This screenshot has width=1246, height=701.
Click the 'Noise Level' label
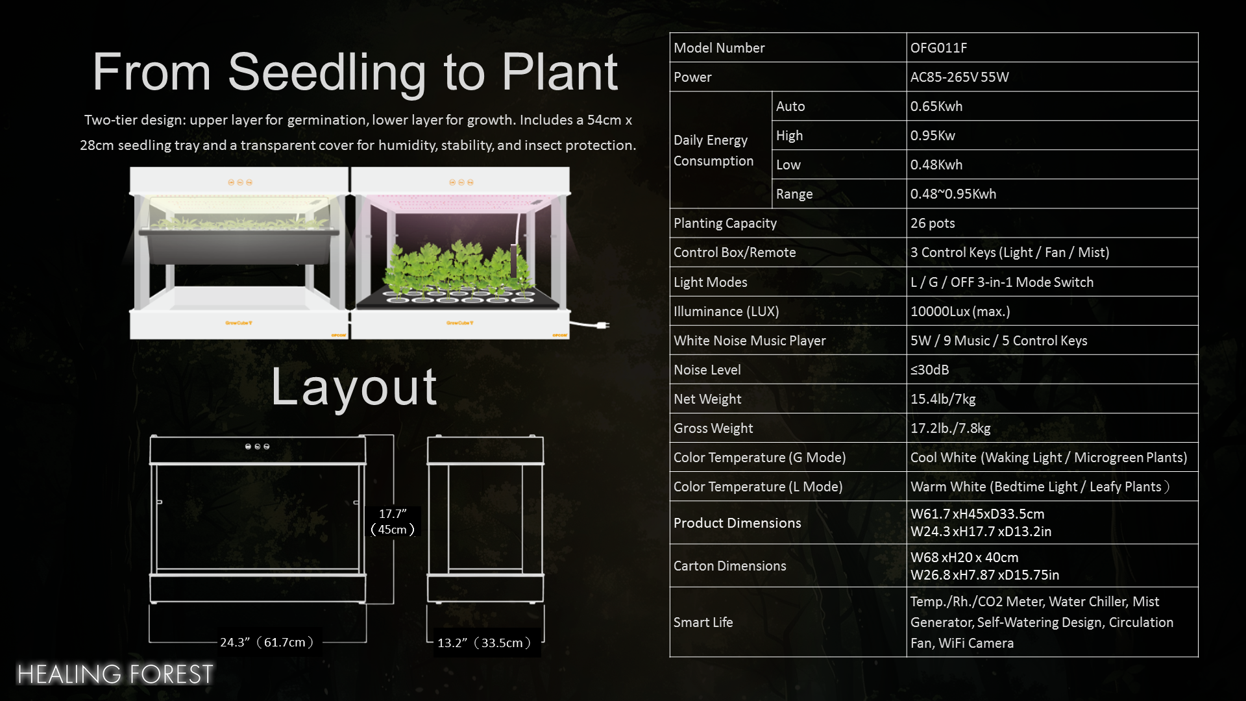pos(707,369)
